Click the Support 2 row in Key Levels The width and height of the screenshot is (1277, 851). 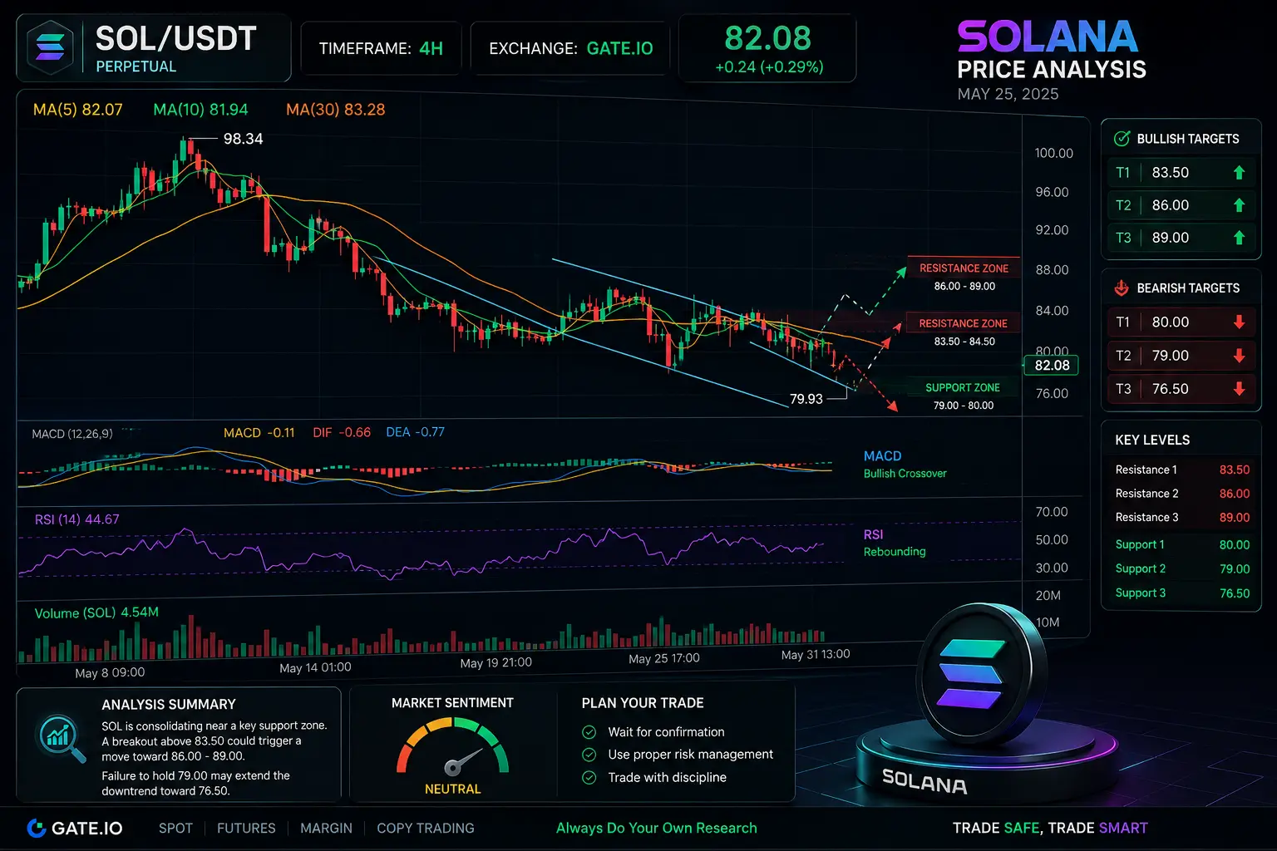(x=1182, y=569)
